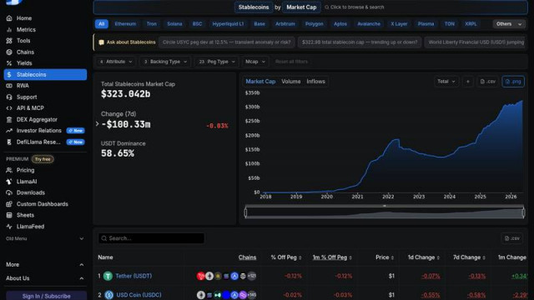Click the +121 chains badge for Tether
534x300 pixels.
(x=252, y=276)
